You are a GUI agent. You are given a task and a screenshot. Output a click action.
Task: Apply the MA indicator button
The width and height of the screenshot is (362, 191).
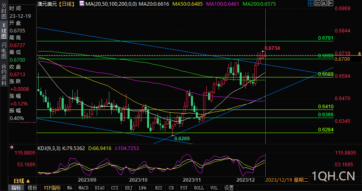click(70, 188)
